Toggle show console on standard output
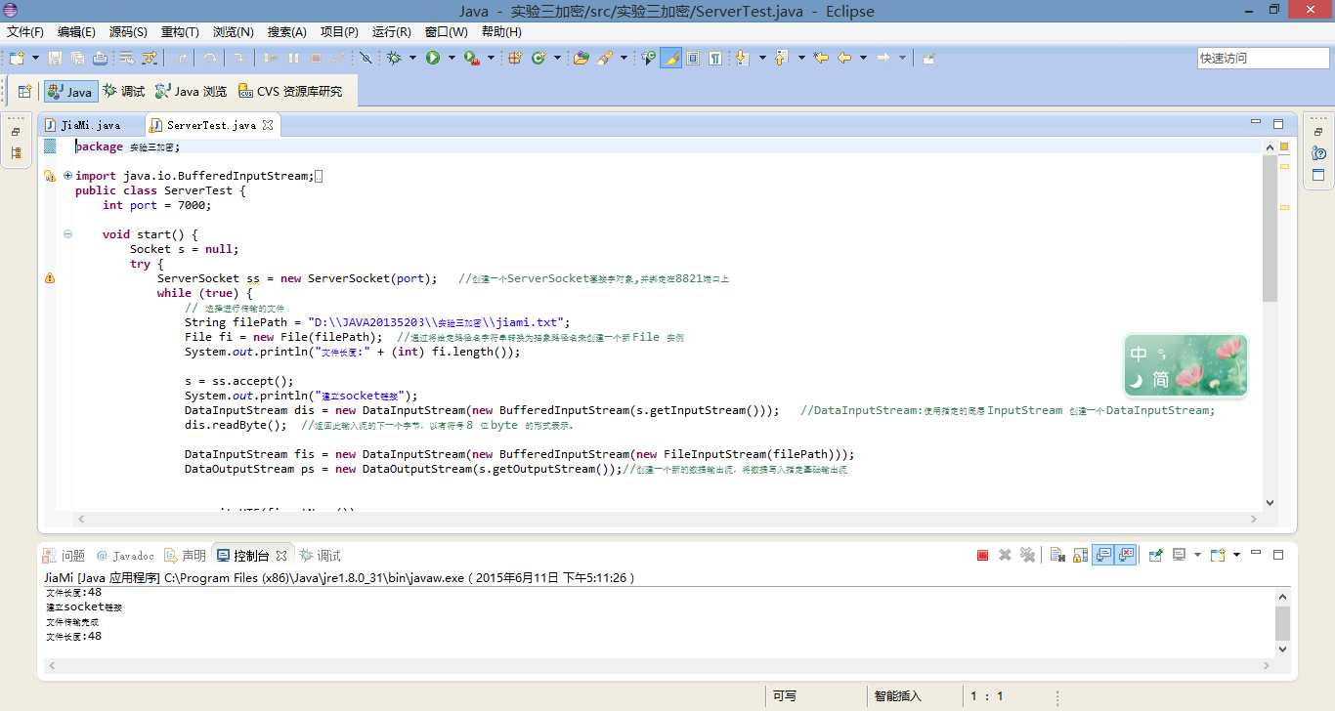Screen dimensions: 1335x711 pyautogui.click(x=1102, y=555)
